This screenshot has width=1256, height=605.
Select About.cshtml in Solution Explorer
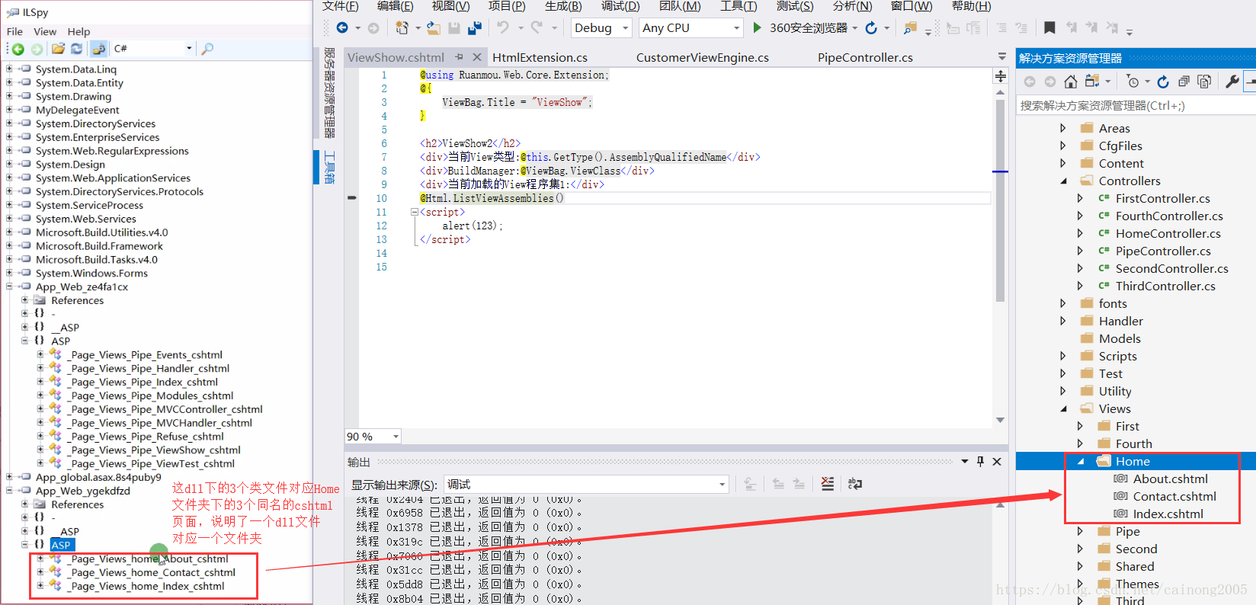click(1170, 479)
